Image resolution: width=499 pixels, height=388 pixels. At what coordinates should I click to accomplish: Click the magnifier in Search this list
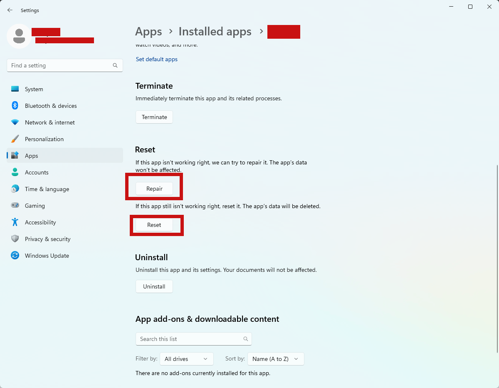[x=246, y=339]
